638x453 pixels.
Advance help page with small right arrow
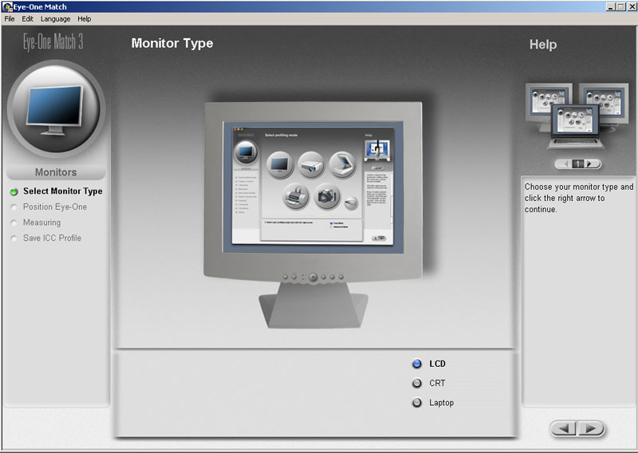point(590,163)
